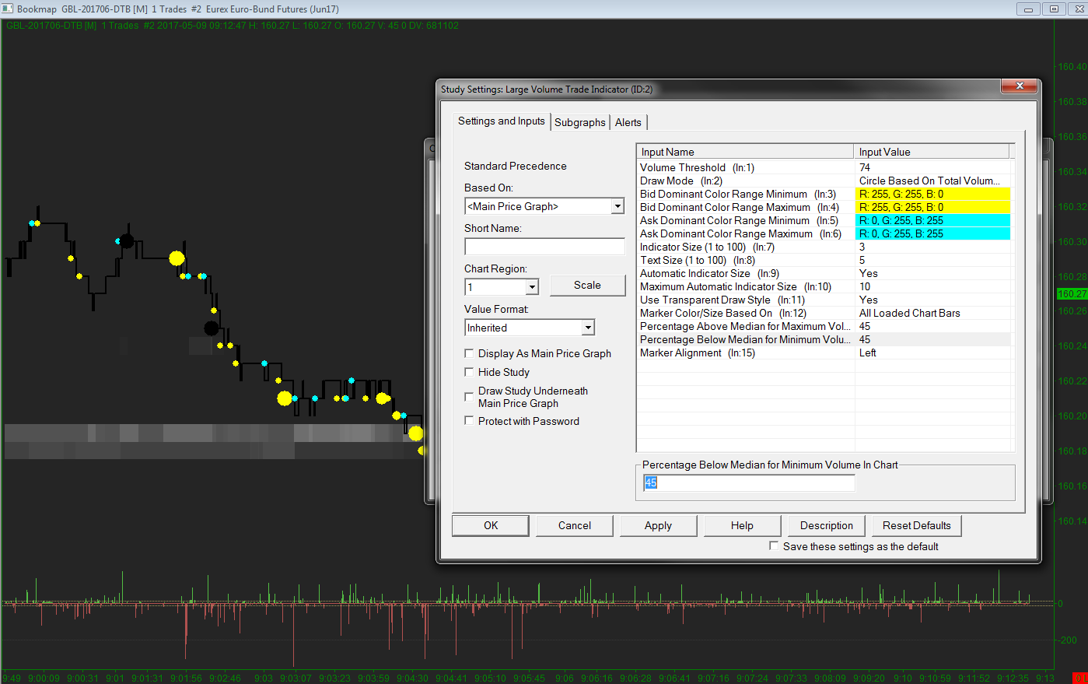The height and width of the screenshot is (684, 1088).
Task: Switch to the Subgraphs tab
Action: point(579,122)
